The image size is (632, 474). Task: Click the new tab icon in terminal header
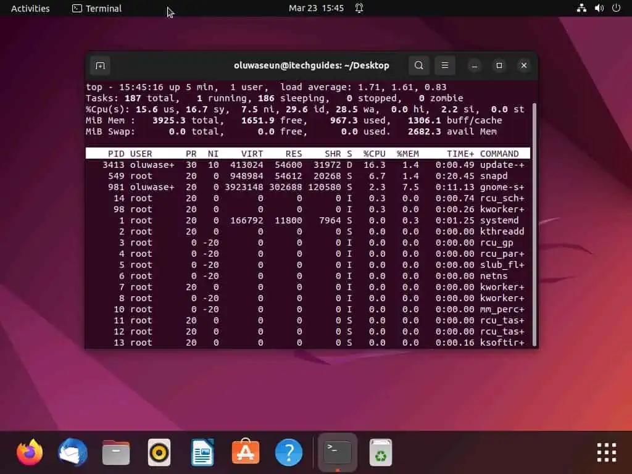point(100,65)
